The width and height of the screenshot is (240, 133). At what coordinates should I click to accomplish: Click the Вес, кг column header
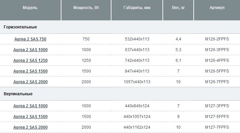point(178,8)
